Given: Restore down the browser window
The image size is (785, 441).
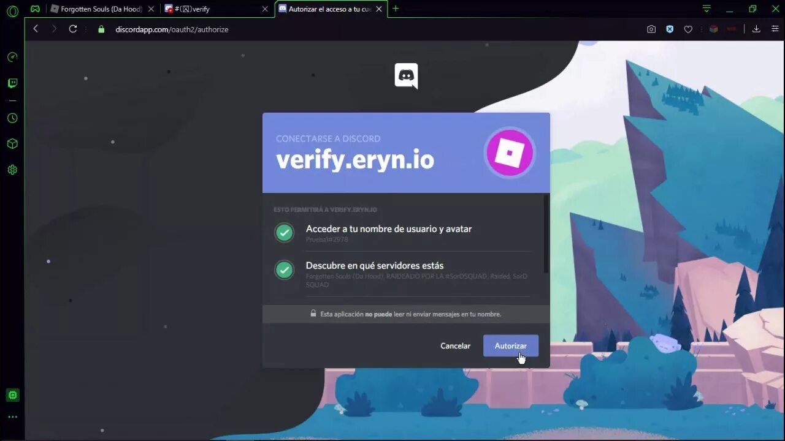Looking at the screenshot, I should [x=752, y=9].
